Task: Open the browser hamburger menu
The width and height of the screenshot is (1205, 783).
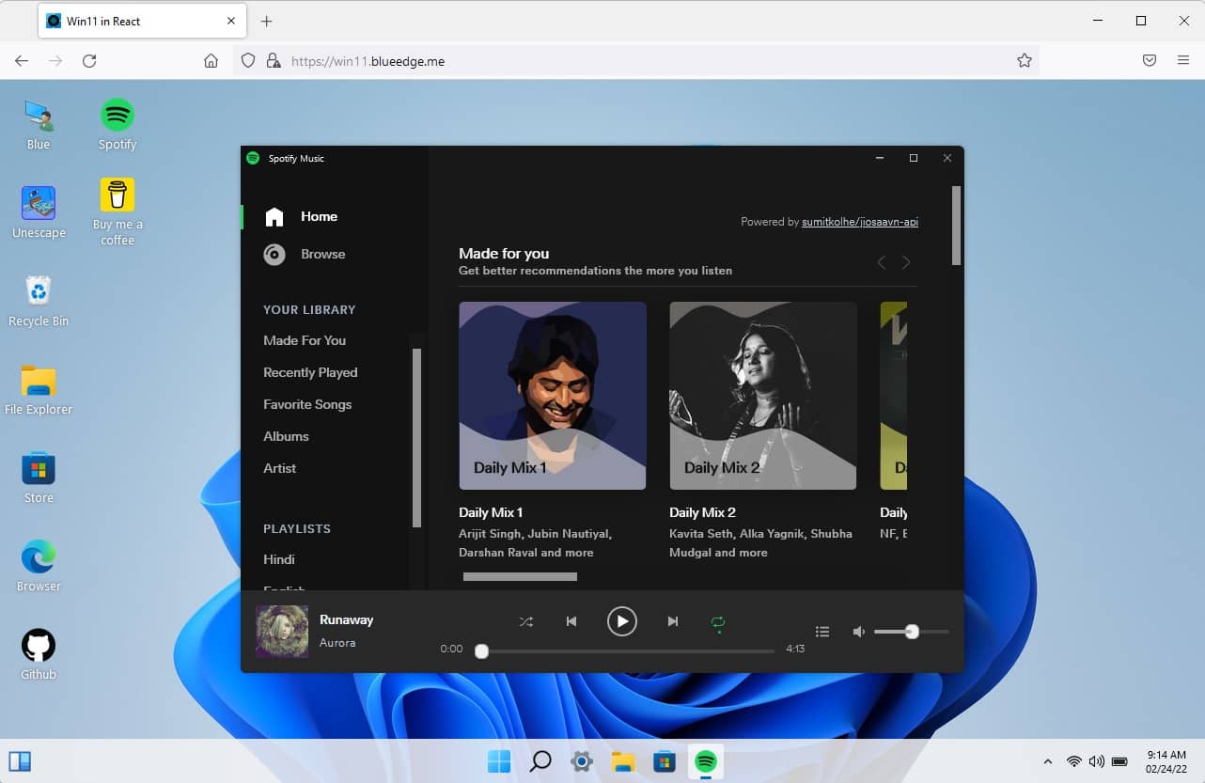Action: coord(1183,60)
